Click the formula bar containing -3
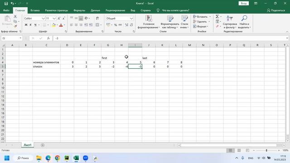Screen dimensions: 290x163 (169, 38)
